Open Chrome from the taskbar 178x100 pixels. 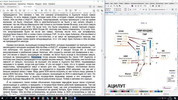(x=29, y=98)
